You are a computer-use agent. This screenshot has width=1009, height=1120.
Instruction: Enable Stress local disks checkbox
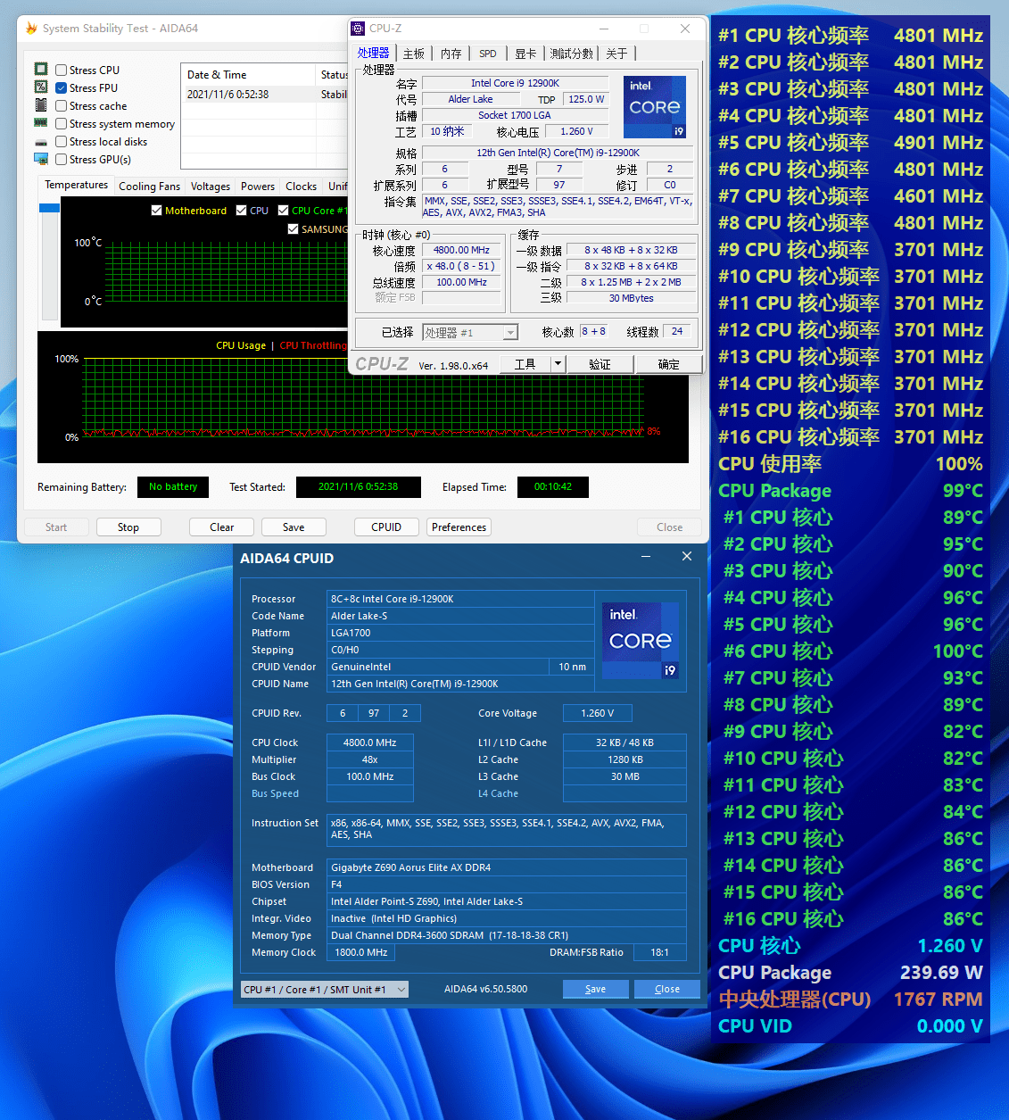pos(62,141)
